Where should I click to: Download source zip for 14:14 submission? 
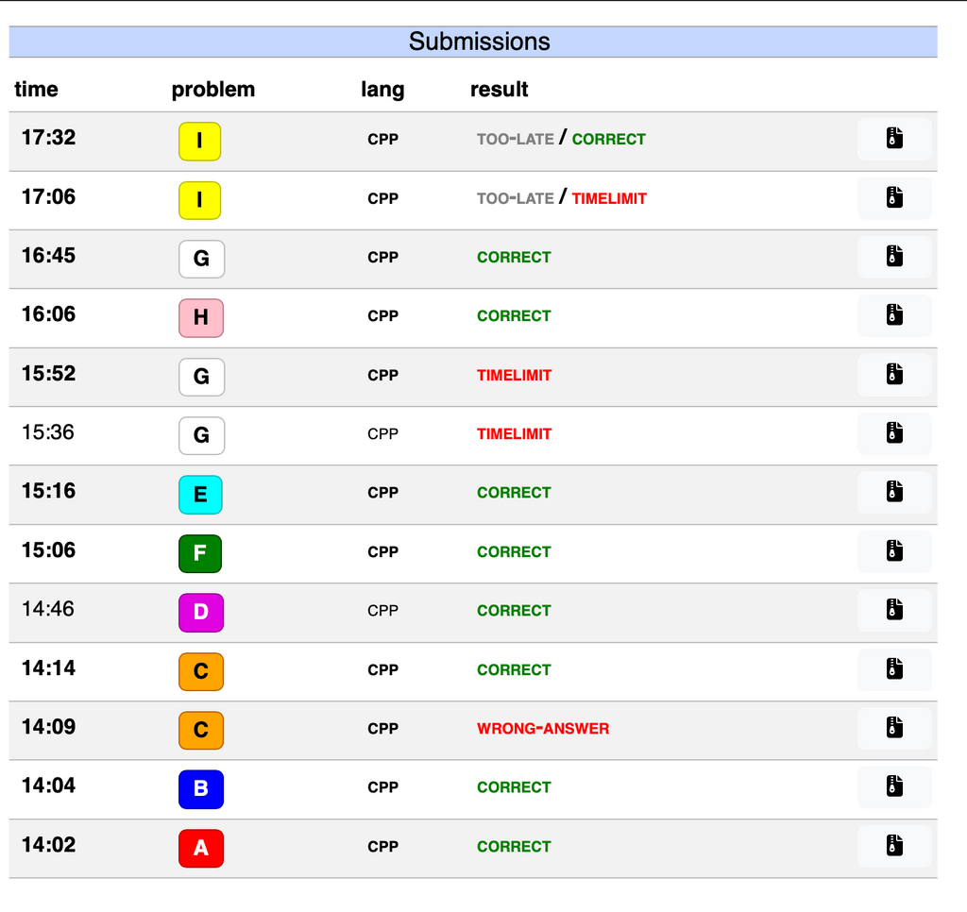894,669
